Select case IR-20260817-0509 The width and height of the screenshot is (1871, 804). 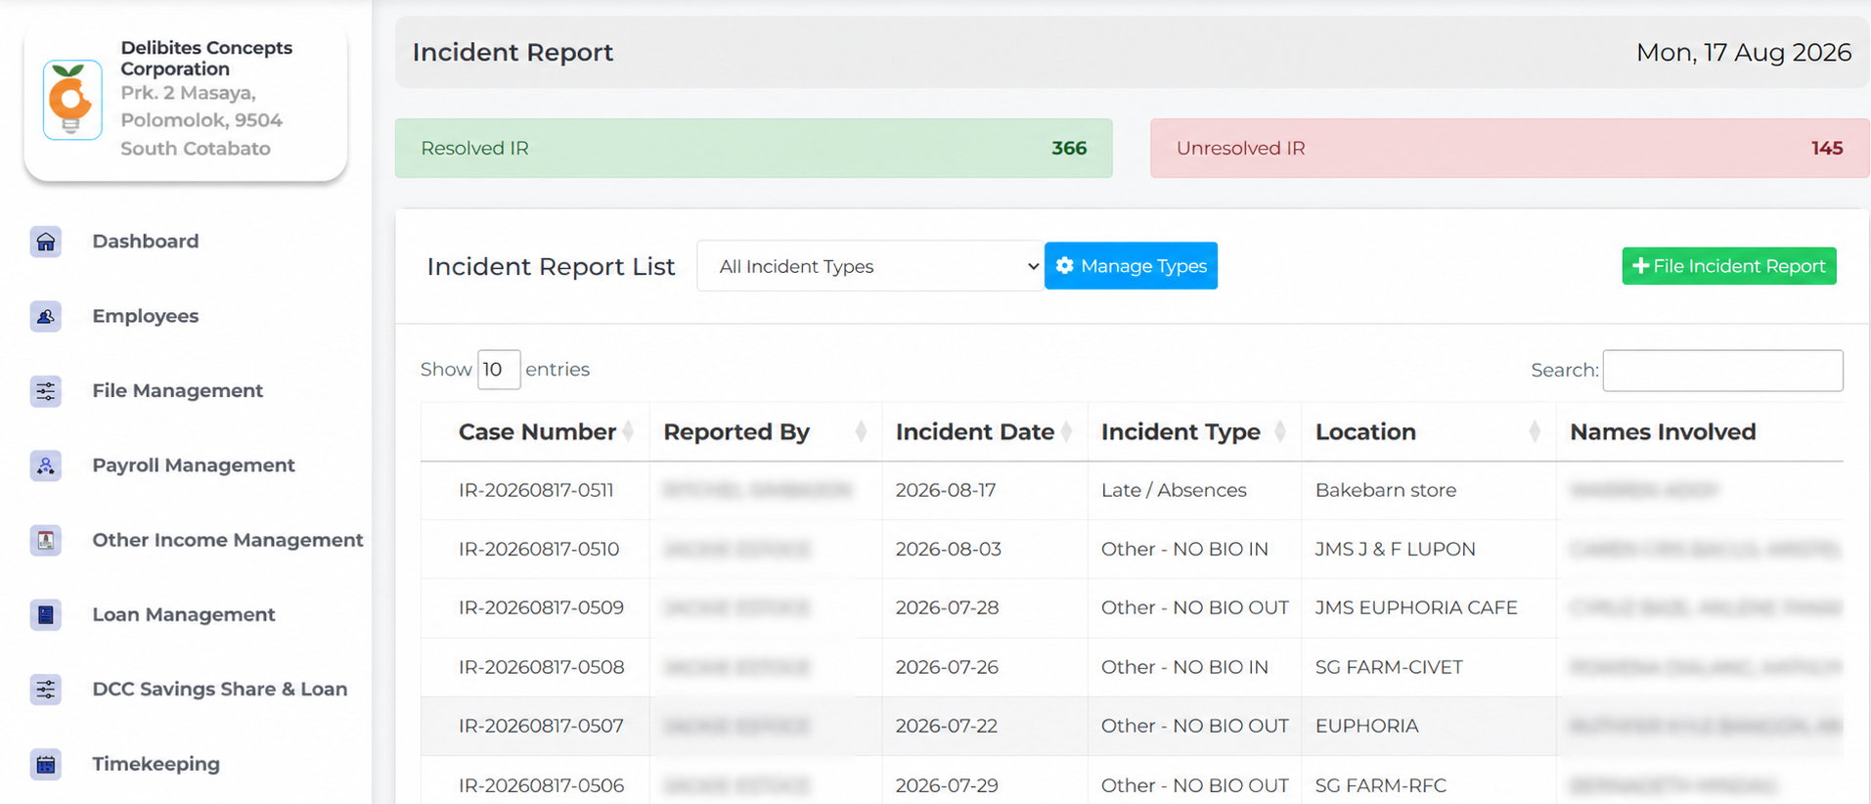541,607
